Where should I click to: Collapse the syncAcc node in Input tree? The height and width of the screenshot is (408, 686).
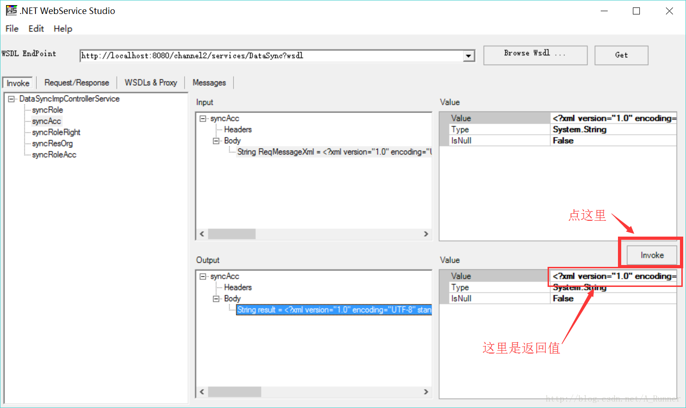(x=203, y=118)
